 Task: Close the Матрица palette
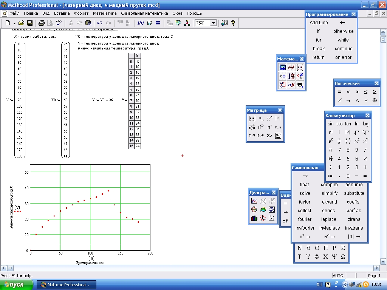point(280,110)
